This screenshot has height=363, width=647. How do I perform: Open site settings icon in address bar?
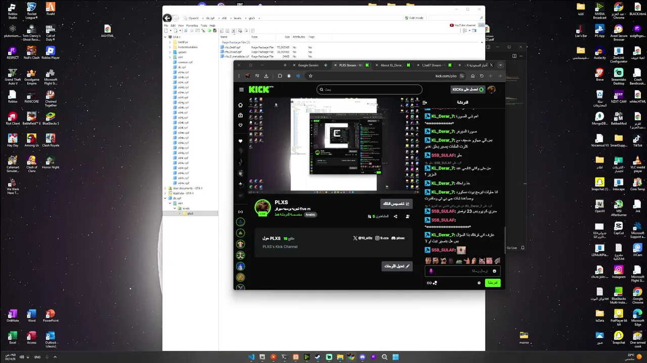coord(461,76)
